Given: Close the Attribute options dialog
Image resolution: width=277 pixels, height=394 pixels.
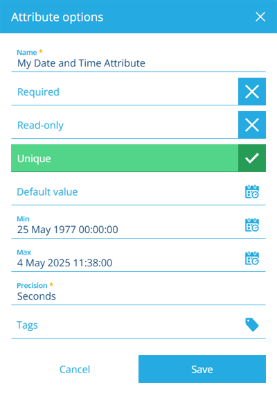Looking at the screenshot, I should 260,17.
